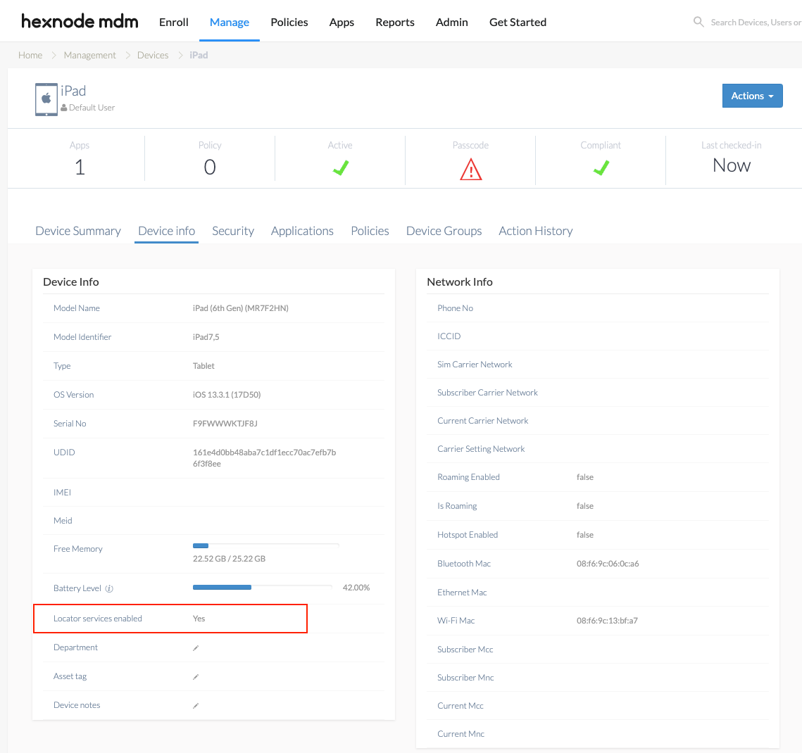The image size is (802, 753).
Task: Switch to the Device Summary tab
Action: (78, 231)
